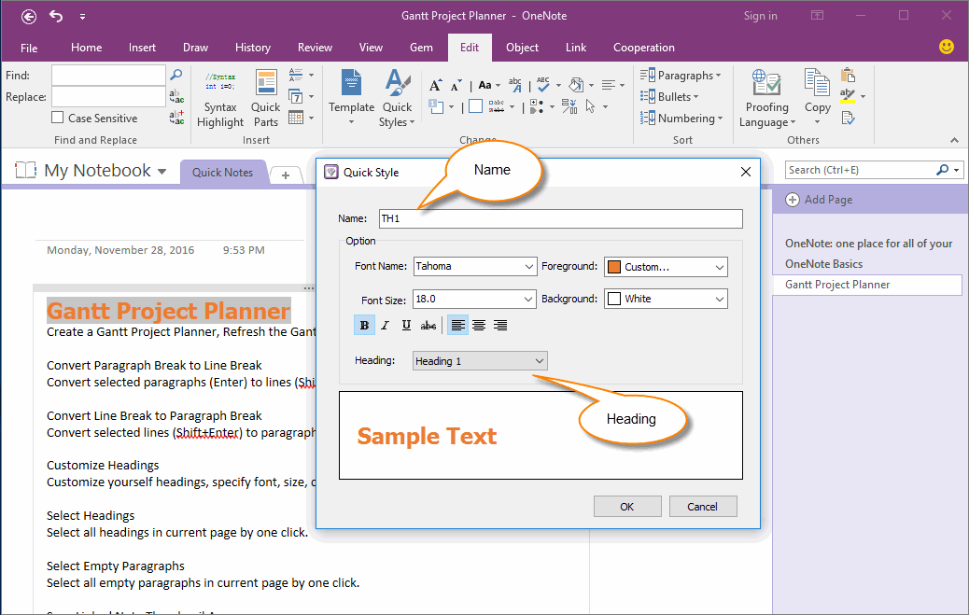Click the Template page icon
Viewport: 969px width, 615px height.
pos(352,83)
